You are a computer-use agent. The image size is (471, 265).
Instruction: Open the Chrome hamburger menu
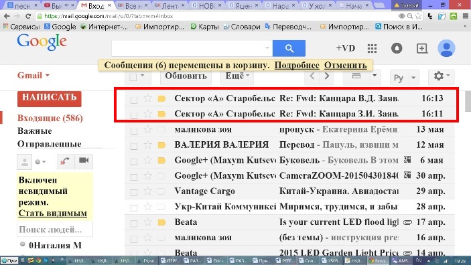(x=465, y=16)
